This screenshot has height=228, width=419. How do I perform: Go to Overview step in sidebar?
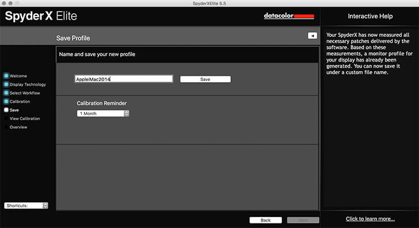click(18, 127)
